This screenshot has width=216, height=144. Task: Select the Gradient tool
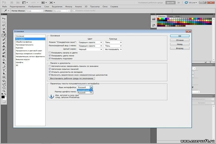pyautogui.click(x=4, y=56)
